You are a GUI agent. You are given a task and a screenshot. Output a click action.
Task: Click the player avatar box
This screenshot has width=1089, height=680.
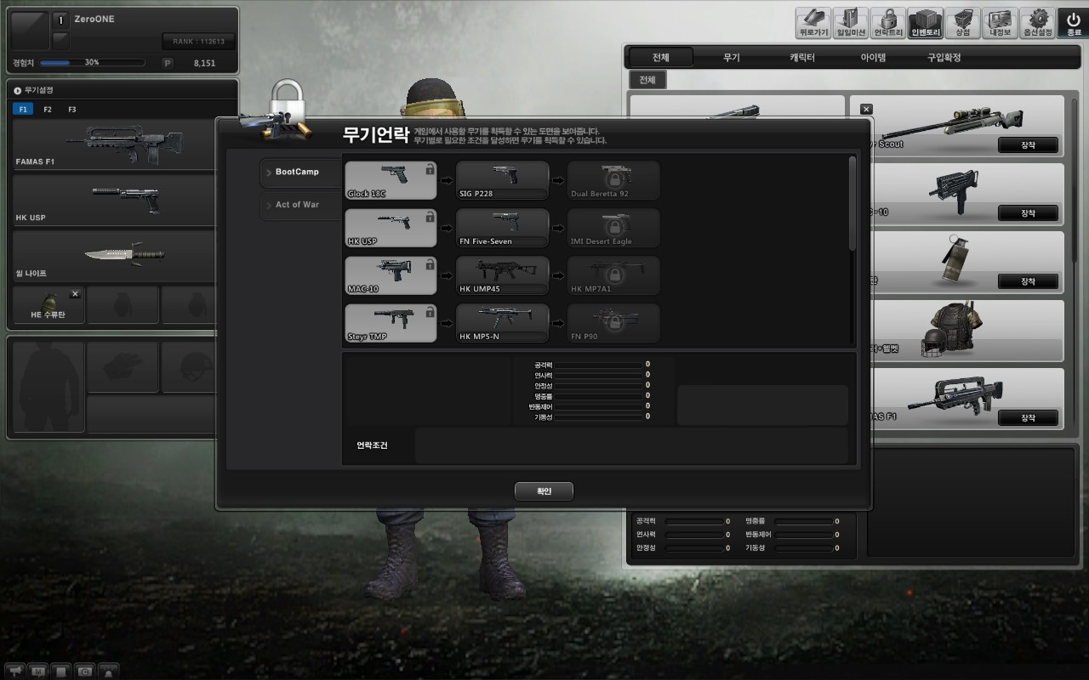[30, 30]
